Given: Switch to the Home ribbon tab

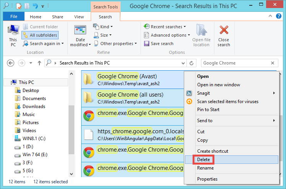Looking at the screenshot, I should click(36, 17).
